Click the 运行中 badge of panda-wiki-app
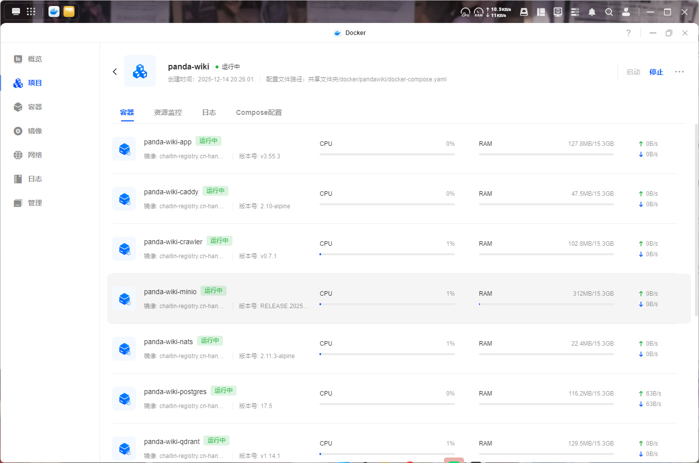 pyautogui.click(x=208, y=141)
